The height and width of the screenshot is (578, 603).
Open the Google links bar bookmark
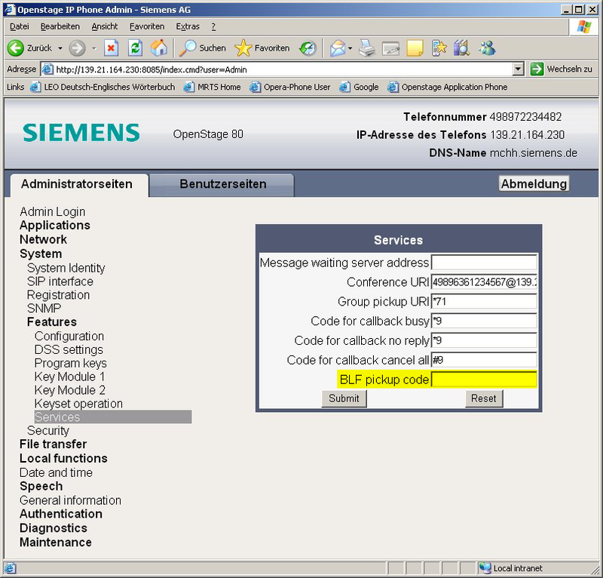pyautogui.click(x=366, y=87)
